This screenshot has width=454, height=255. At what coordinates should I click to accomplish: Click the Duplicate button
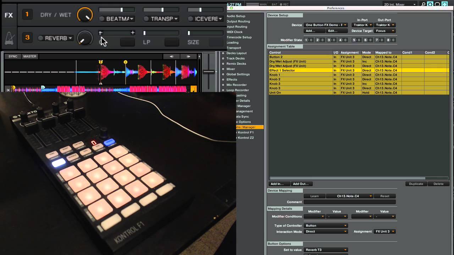coord(416,184)
